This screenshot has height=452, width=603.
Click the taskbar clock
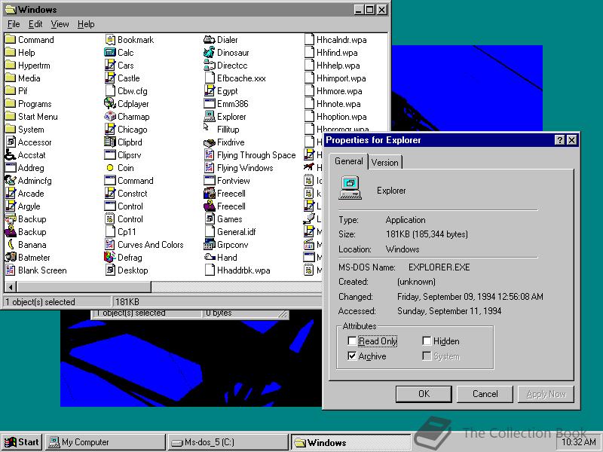(x=579, y=442)
